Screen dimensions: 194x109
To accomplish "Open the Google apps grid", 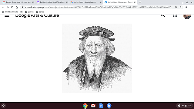I will pos(175,16).
